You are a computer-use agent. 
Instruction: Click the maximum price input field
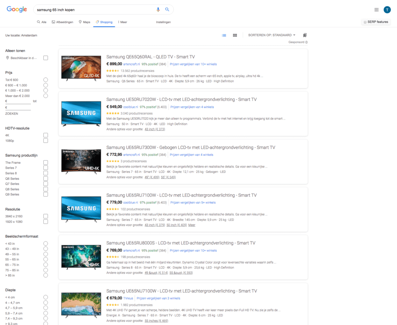click(18, 108)
